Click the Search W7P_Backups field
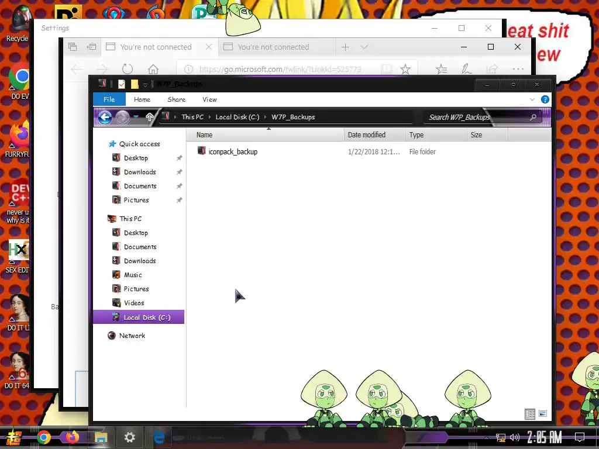The height and width of the screenshot is (449, 599). 483,117
